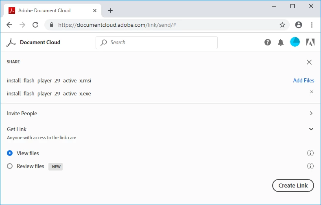Open the Chrome profile account icon
Screen dimensions: 321x205
pos(299,25)
